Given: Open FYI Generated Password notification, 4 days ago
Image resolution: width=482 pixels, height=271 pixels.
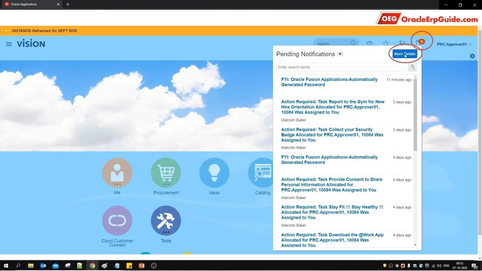Looking at the screenshot, I should coord(329,160).
